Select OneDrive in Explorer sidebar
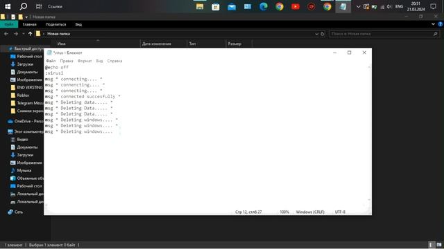Viewport: 444px width, 249px height. [26, 121]
